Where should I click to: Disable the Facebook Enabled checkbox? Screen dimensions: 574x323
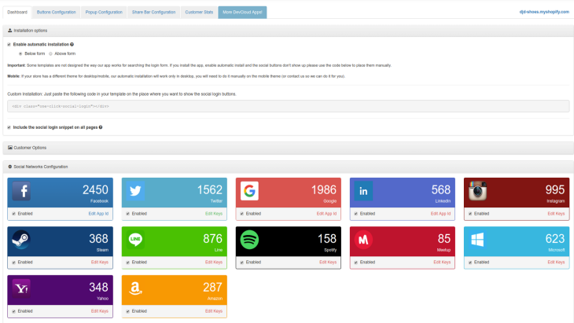tap(13, 214)
